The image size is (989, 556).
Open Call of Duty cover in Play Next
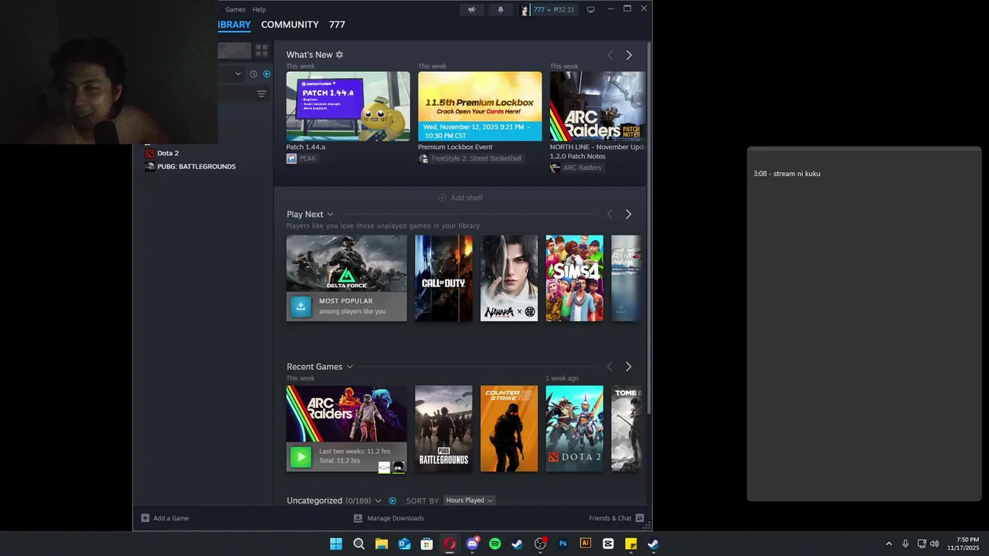coord(444,278)
